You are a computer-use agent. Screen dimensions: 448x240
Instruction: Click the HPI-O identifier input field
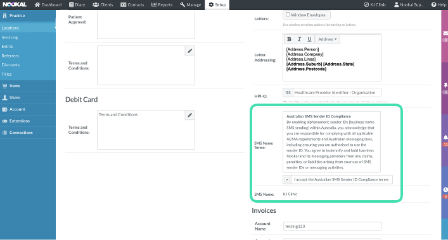[337, 93]
